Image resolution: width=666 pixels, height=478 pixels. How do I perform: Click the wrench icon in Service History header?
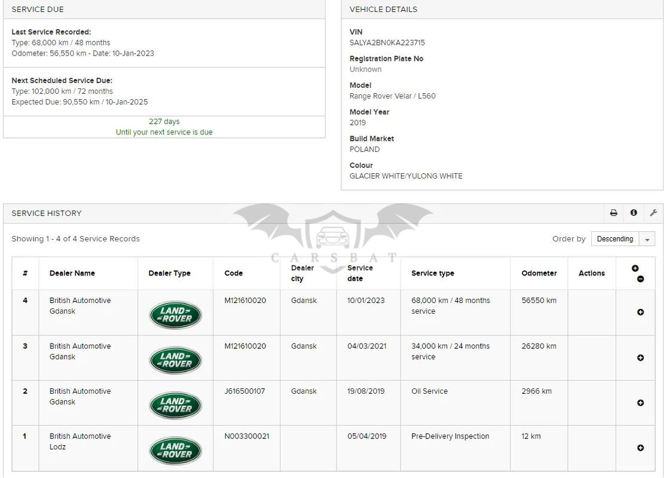[653, 213]
